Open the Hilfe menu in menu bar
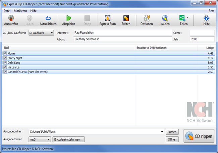The image size is (218, 153). coord(34,11)
